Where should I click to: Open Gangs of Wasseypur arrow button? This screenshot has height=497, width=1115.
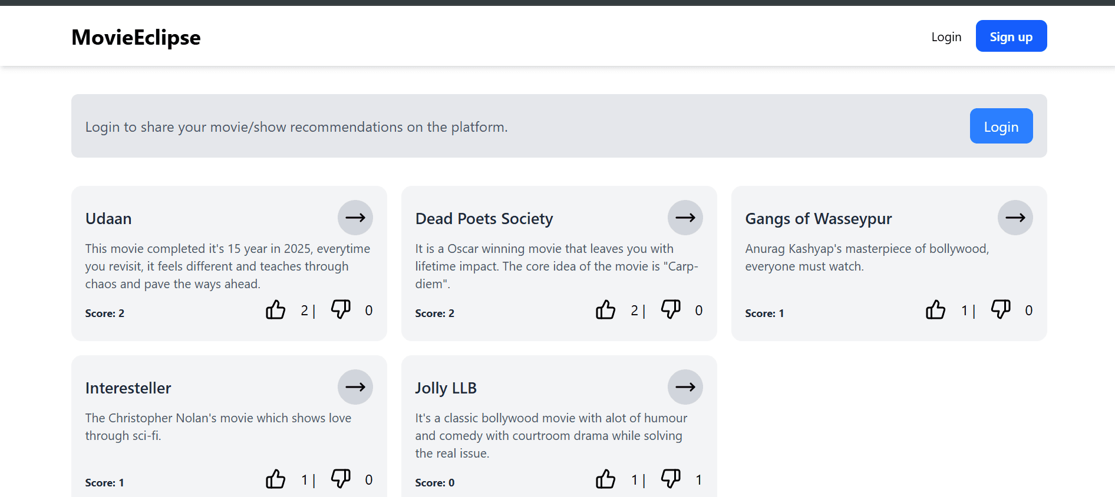1015,218
